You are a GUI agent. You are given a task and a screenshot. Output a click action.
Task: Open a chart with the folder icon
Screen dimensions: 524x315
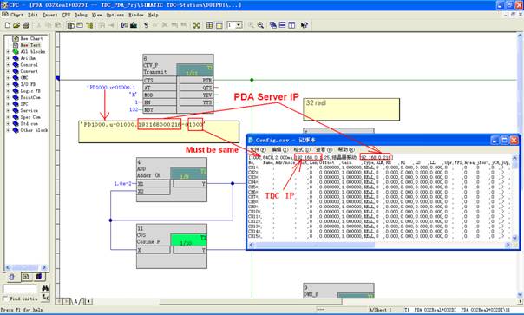pyautogui.click(x=16, y=25)
